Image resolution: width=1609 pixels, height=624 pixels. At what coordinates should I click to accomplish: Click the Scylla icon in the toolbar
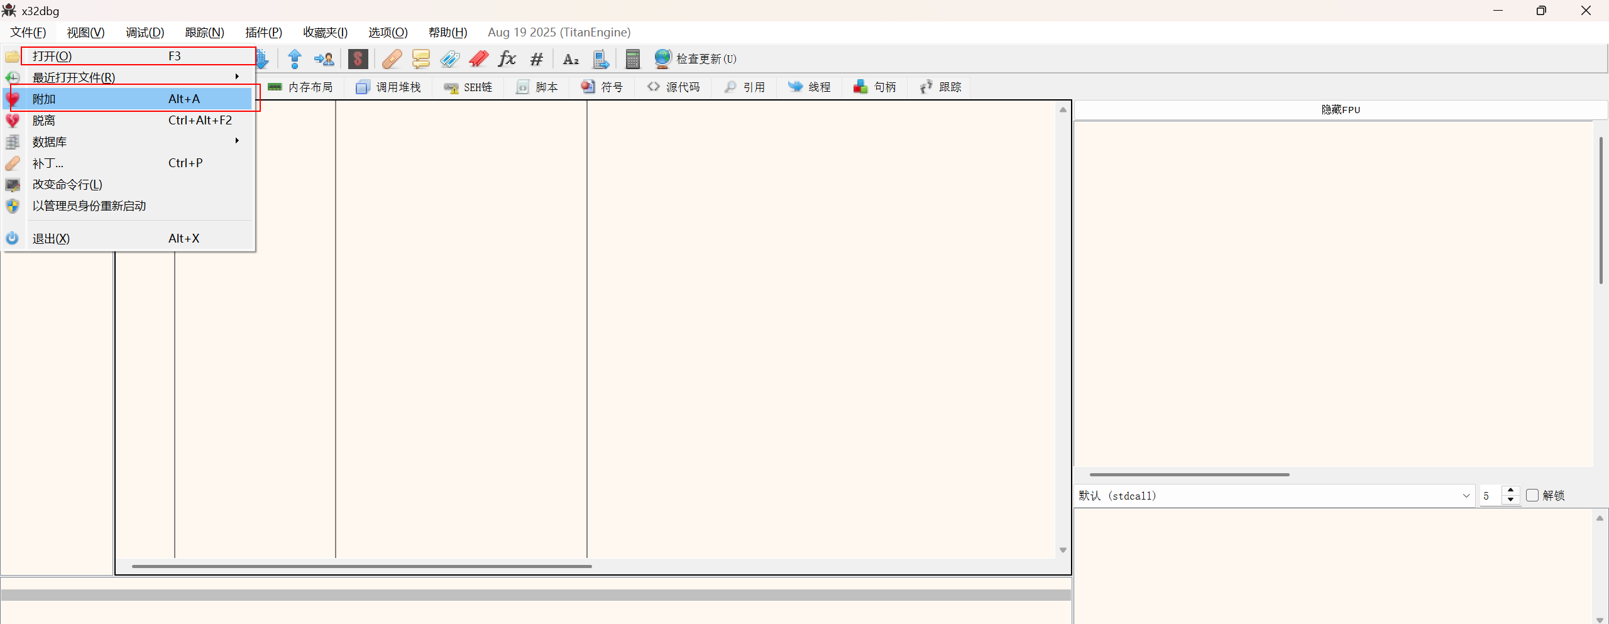(x=358, y=59)
